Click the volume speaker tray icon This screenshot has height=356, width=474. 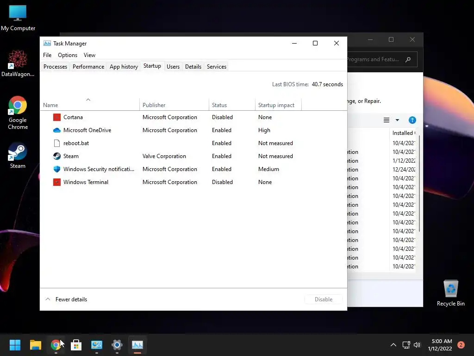click(417, 345)
